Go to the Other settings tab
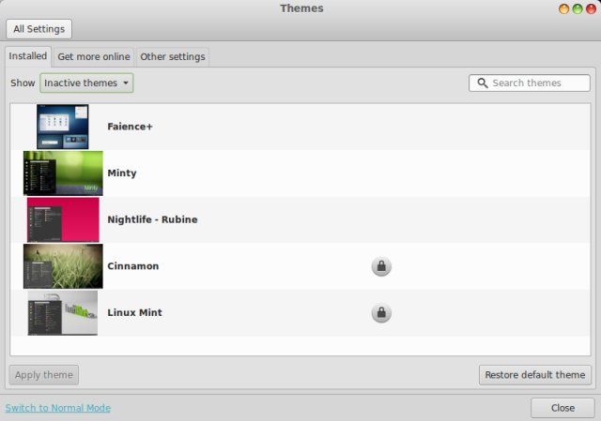Viewport: 601px width, 421px height. click(173, 56)
